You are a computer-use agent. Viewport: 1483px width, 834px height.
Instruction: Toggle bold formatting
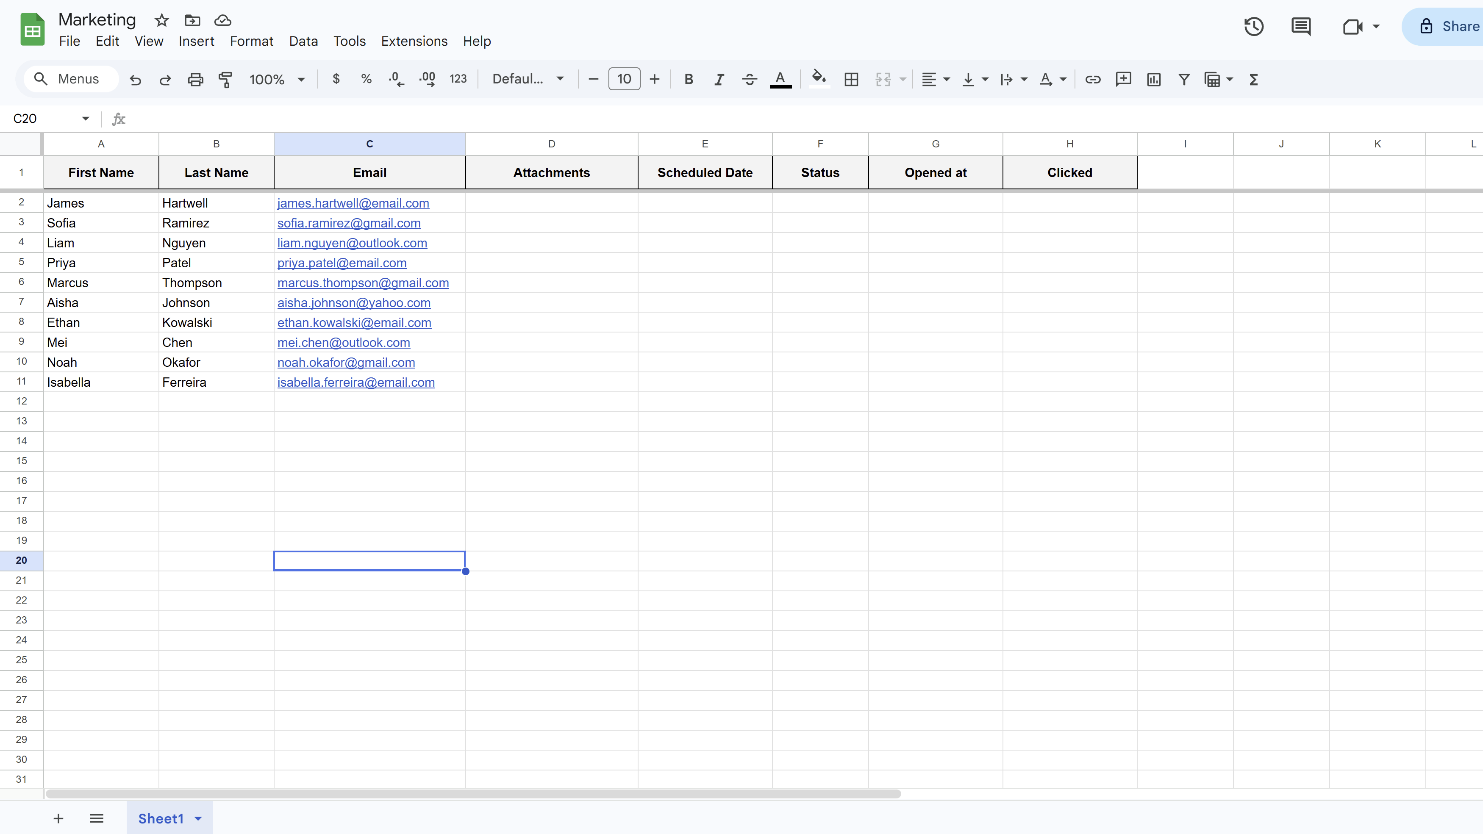689,79
